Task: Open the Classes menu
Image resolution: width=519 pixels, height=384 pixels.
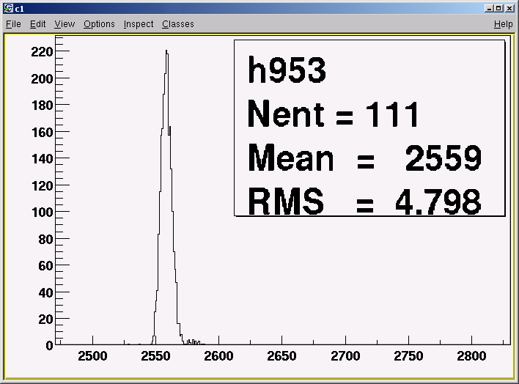Action: point(177,24)
